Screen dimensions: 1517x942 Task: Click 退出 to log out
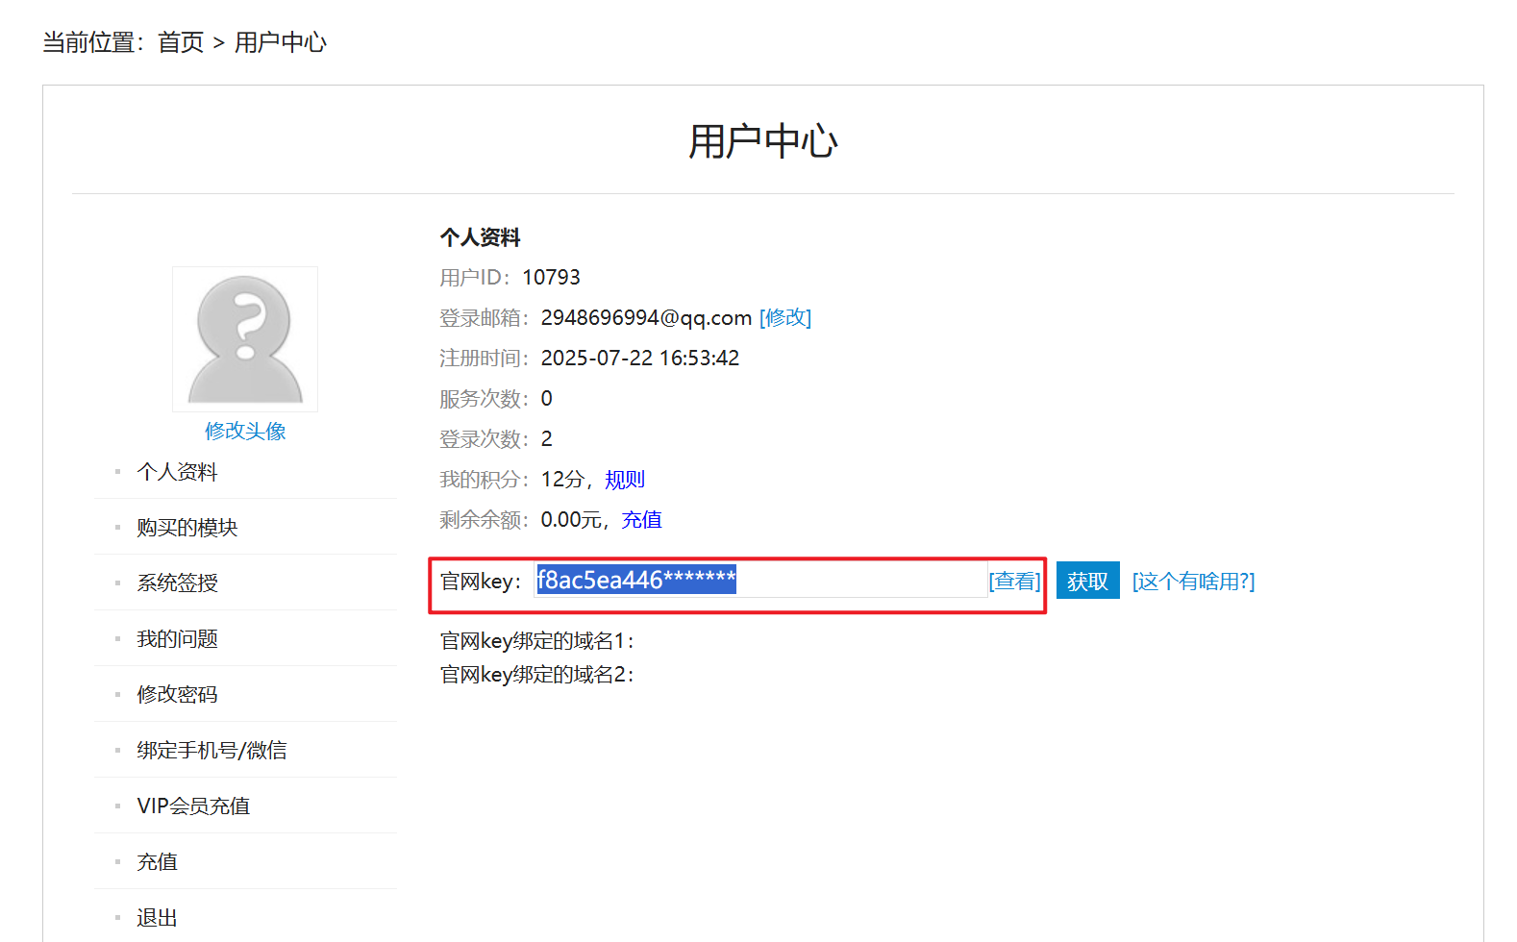coord(157,918)
